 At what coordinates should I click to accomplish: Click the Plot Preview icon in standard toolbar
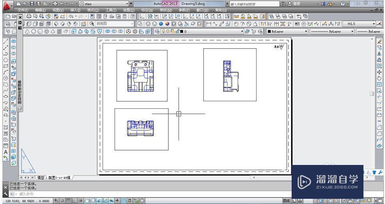[36, 16]
